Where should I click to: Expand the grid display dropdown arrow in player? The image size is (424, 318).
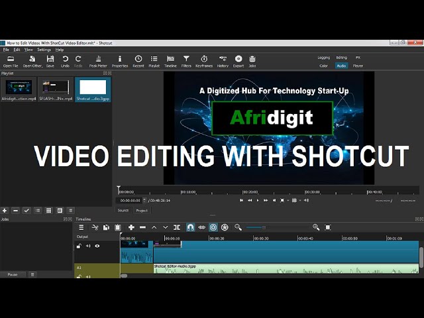click(x=300, y=200)
